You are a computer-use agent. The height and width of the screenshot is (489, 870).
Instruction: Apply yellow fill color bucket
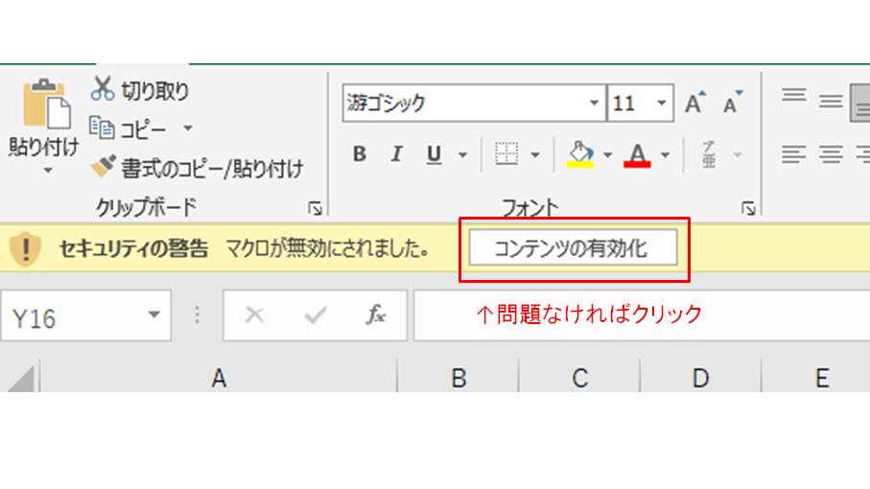(580, 154)
